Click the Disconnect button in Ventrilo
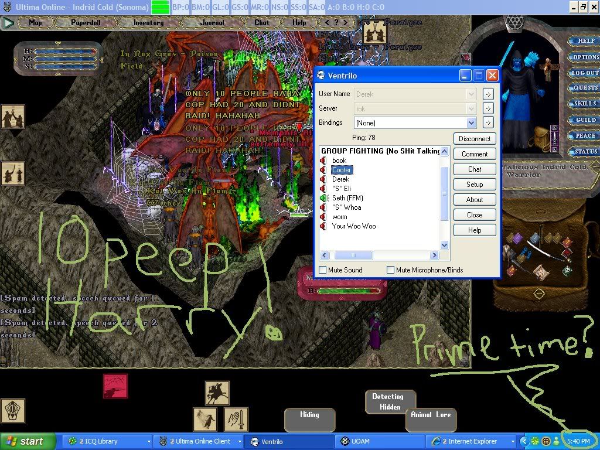This screenshot has height=450, width=600. tap(475, 138)
